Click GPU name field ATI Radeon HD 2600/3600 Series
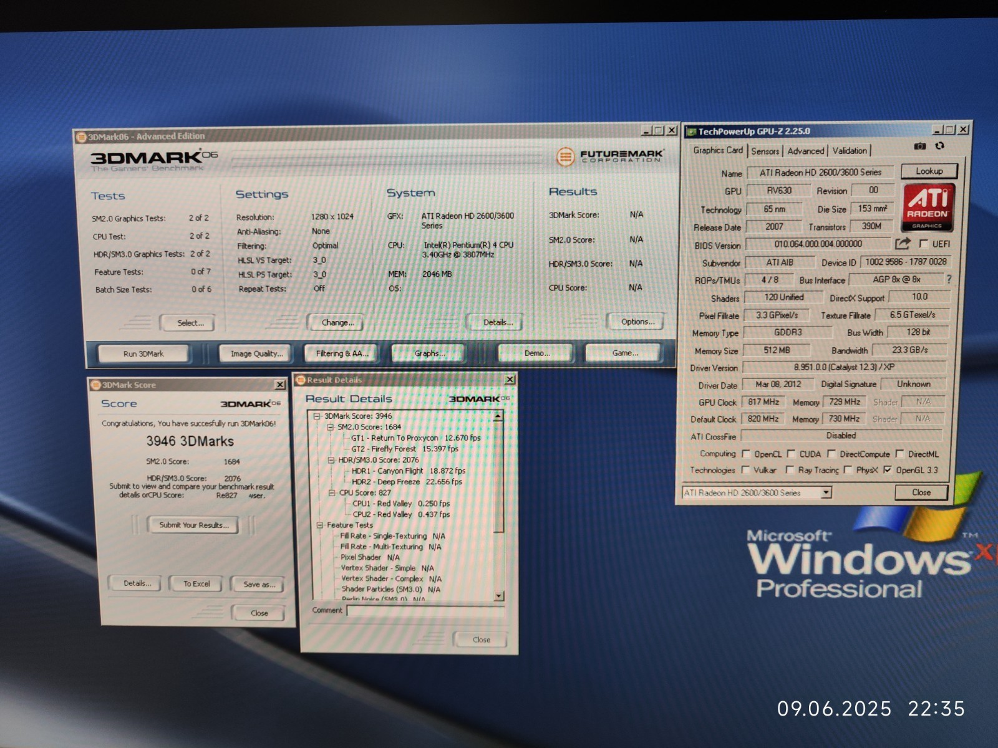Screen dimensions: 998x748 [820, 172]
